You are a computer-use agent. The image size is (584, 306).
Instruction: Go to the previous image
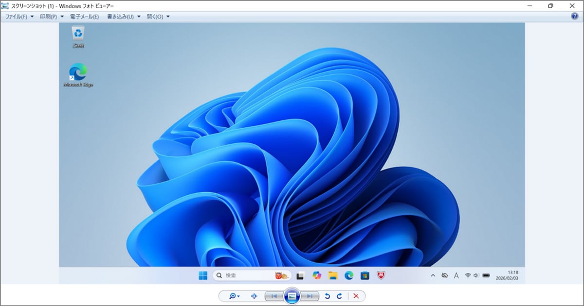click(x=274, y=296)
